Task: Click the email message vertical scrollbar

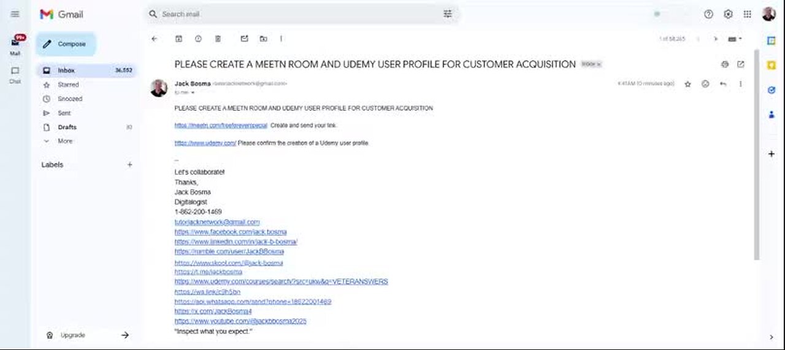Action: (x=756, y=153)
